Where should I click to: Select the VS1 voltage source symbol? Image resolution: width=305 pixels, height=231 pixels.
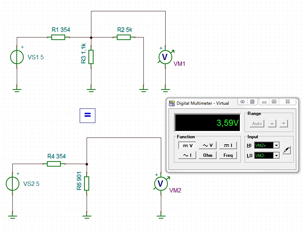click(17, 57)
